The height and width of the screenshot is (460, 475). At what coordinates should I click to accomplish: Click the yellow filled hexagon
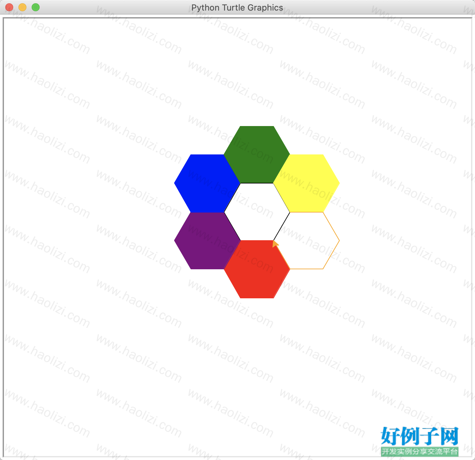click(x=306, y=183)
